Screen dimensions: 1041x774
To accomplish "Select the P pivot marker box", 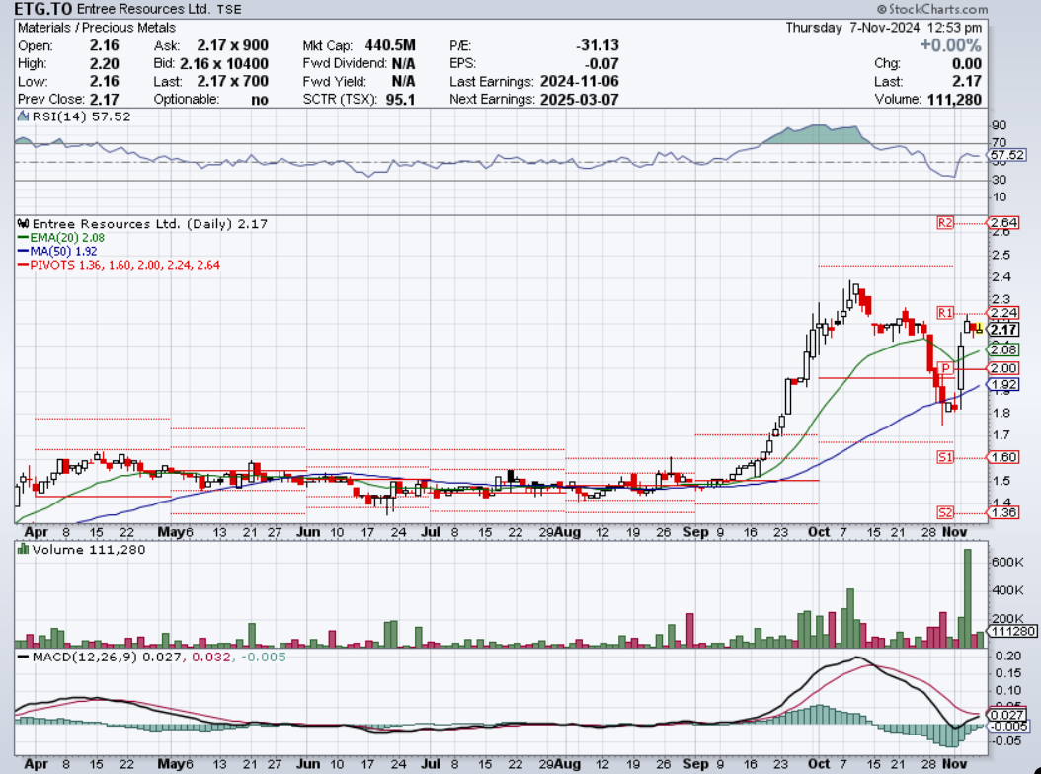I will pyautogui.click(x=945, y=368).
